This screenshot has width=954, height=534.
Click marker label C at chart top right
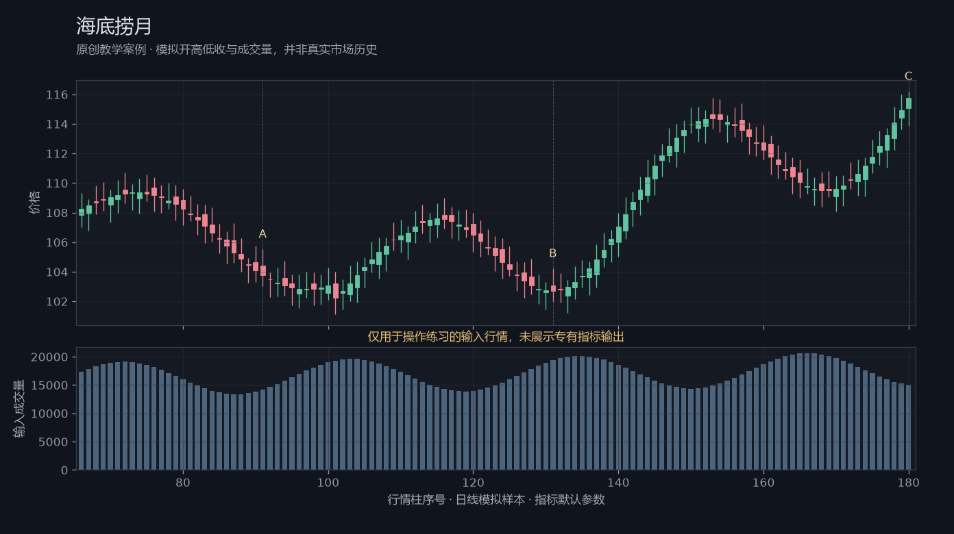pyautogui.click(x=909, y=76)
